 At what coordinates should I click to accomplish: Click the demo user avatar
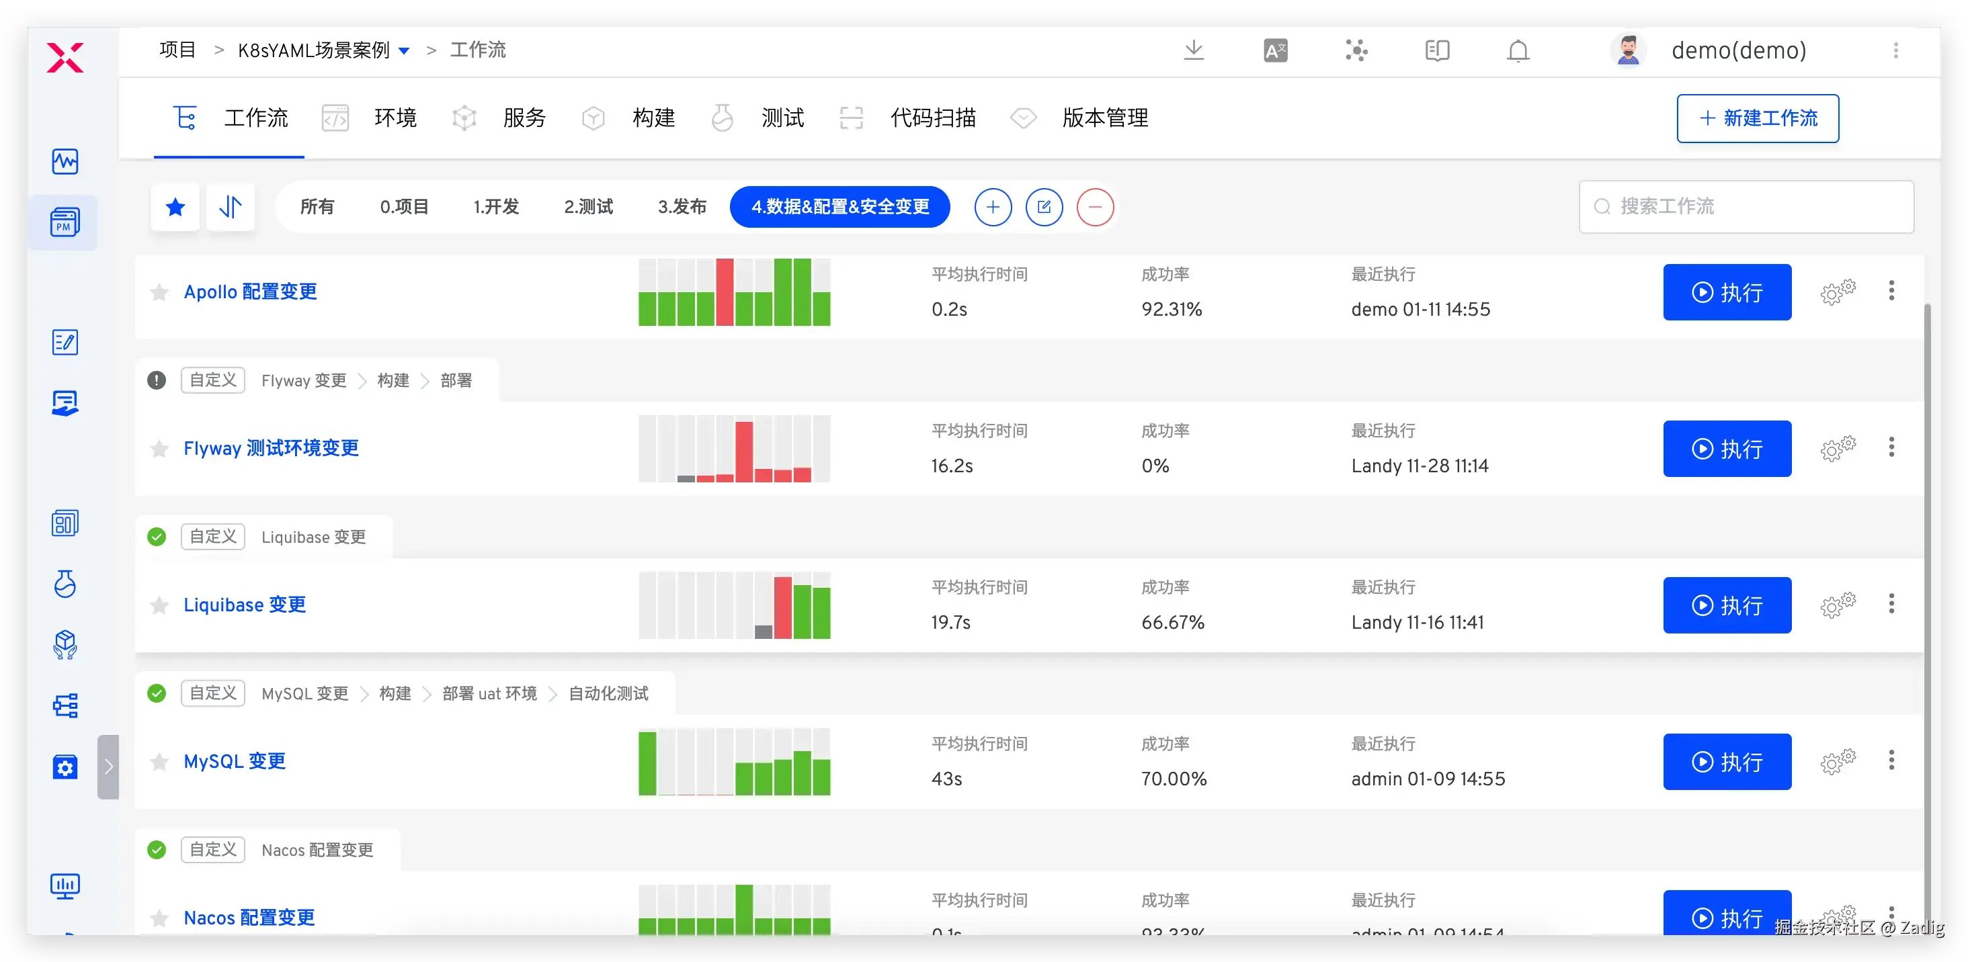click(1628, 50)
